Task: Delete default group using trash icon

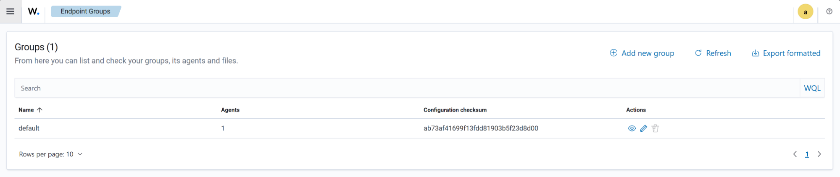Action: click(655, 128)
